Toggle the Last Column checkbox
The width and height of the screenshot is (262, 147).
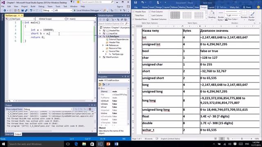[150, 16]
